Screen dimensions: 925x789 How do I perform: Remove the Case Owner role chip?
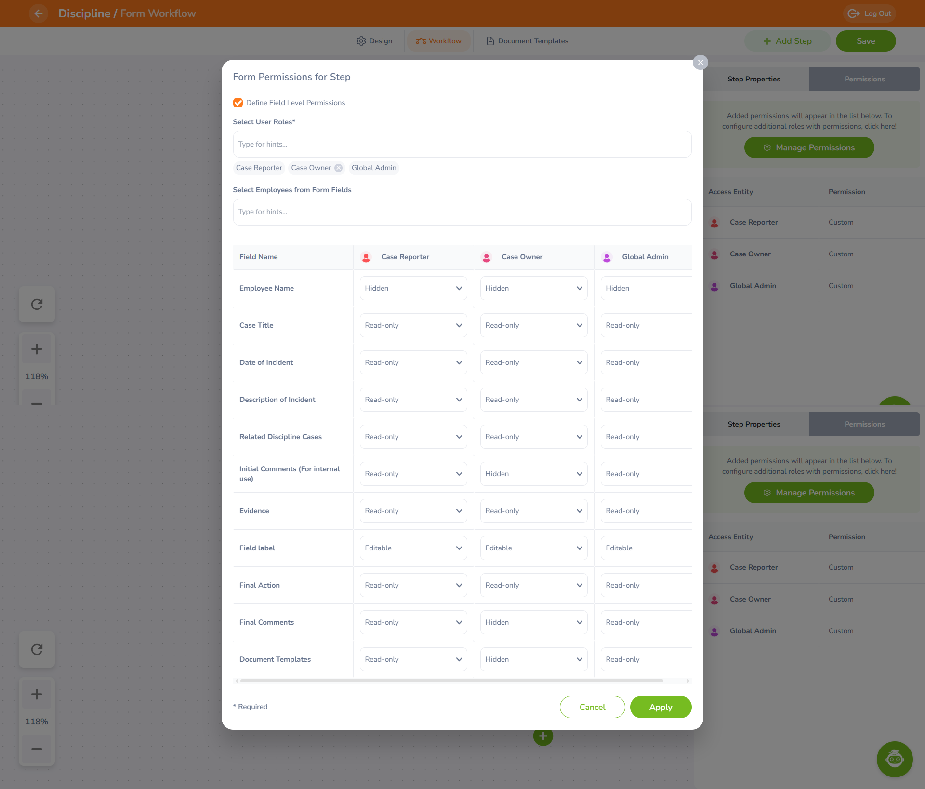[338, 168]
